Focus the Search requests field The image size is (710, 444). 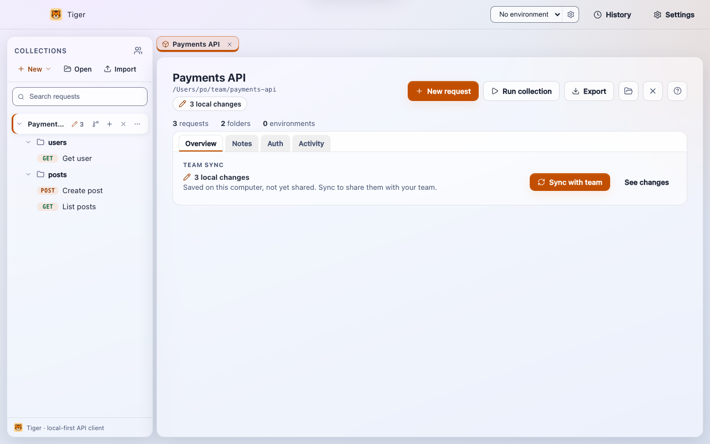(80, 97)
